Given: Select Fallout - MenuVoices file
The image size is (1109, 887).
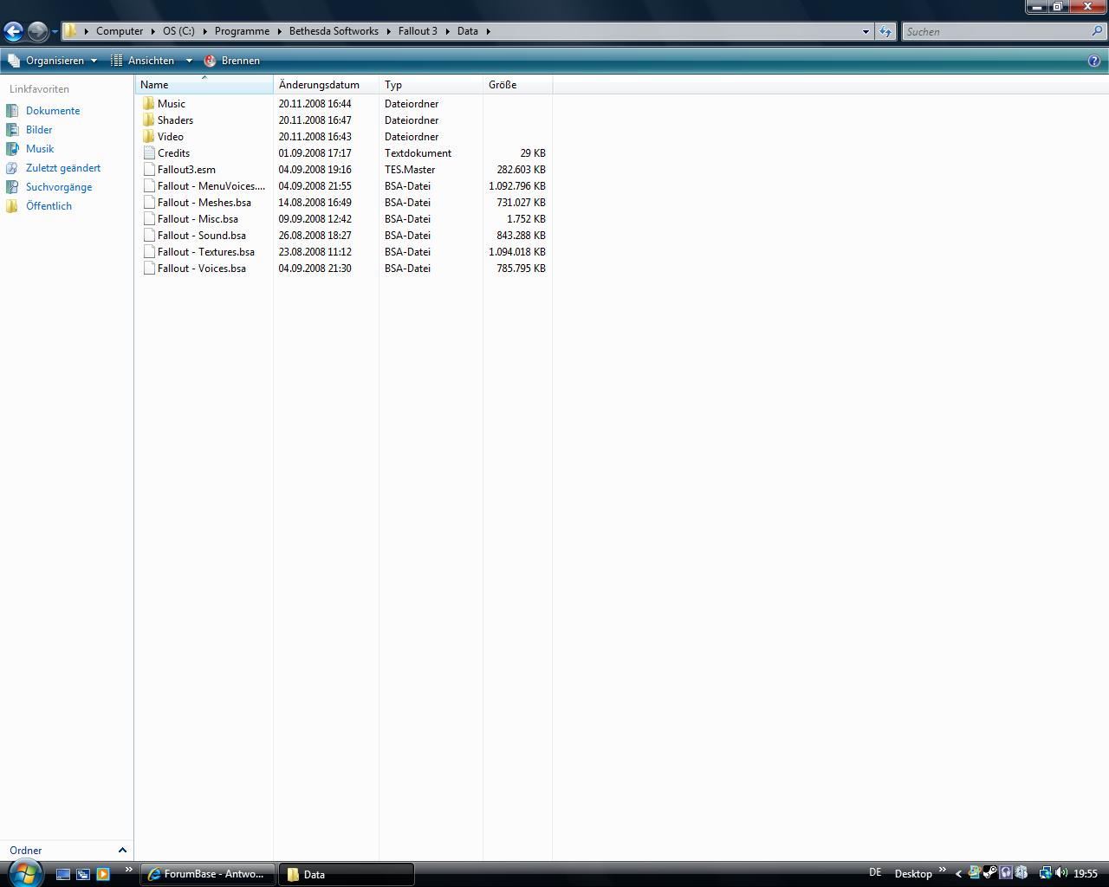Looking at the screenshot, I should coord(211,186).
